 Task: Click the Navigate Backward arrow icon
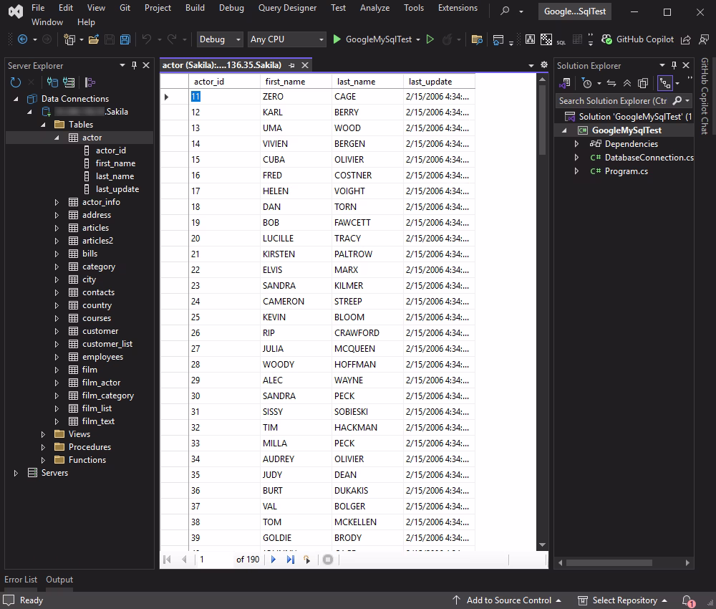[x=22, y=39]
